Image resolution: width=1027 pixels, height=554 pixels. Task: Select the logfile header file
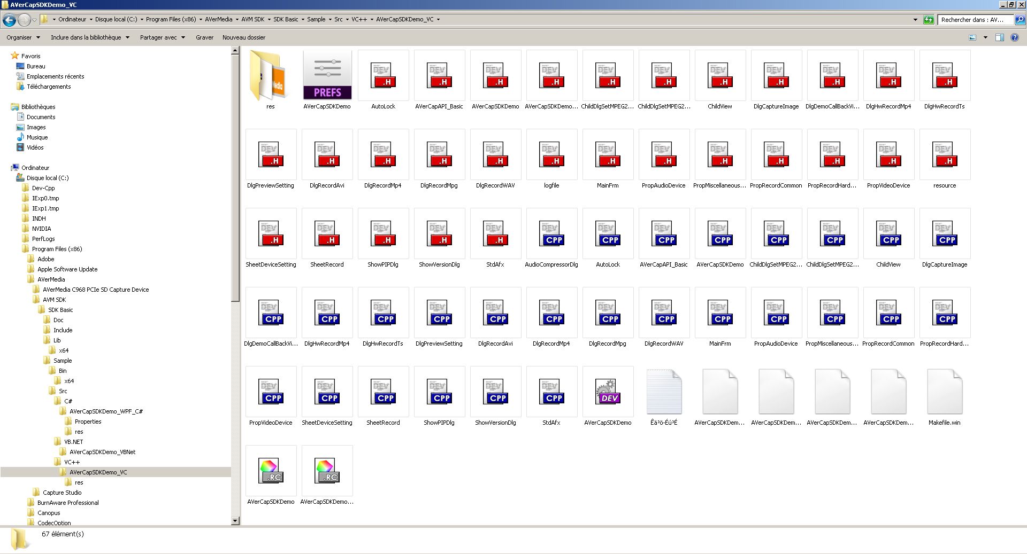(x=552, y=154)
